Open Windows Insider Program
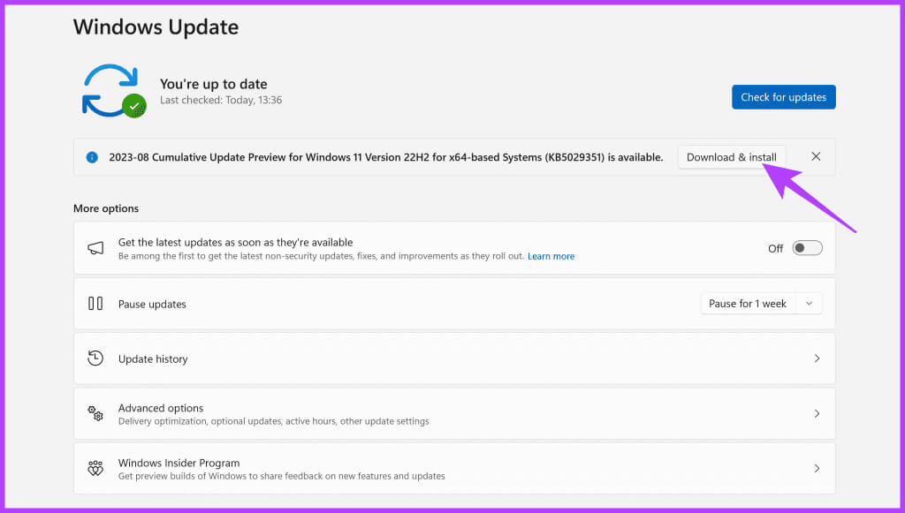 (x=454, y=468)
